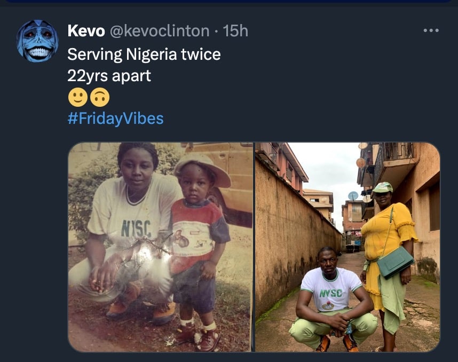Click the slightly smiling face emoji
The height and width of the screenshot is (362, 458).
coord(77,97)
